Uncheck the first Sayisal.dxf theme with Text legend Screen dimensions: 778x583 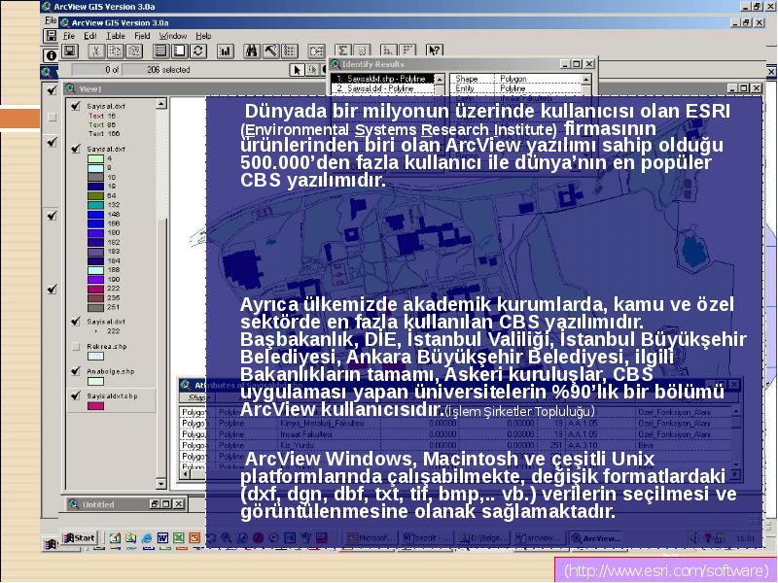76,106
